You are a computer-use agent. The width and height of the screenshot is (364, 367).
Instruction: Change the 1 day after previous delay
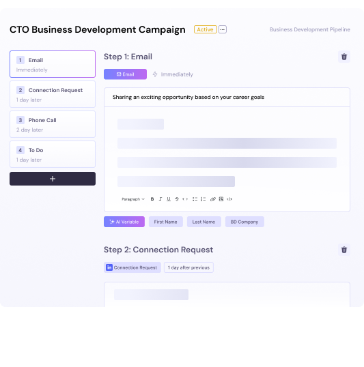[188, 267]
